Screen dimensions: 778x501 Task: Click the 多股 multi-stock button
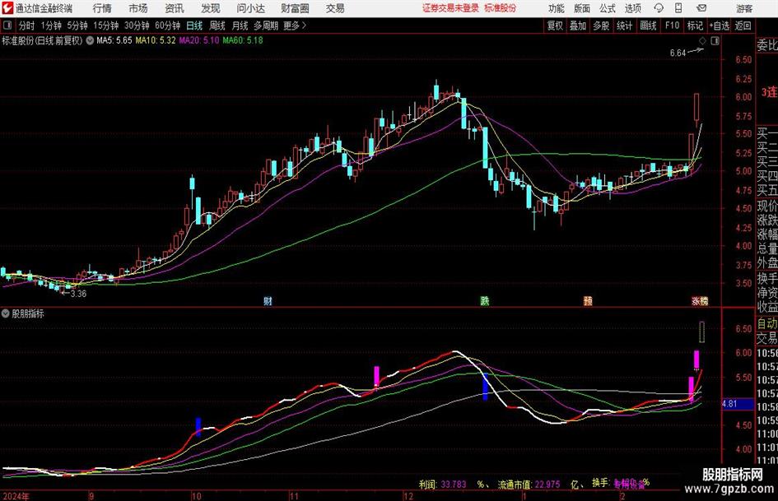point(601,26)
